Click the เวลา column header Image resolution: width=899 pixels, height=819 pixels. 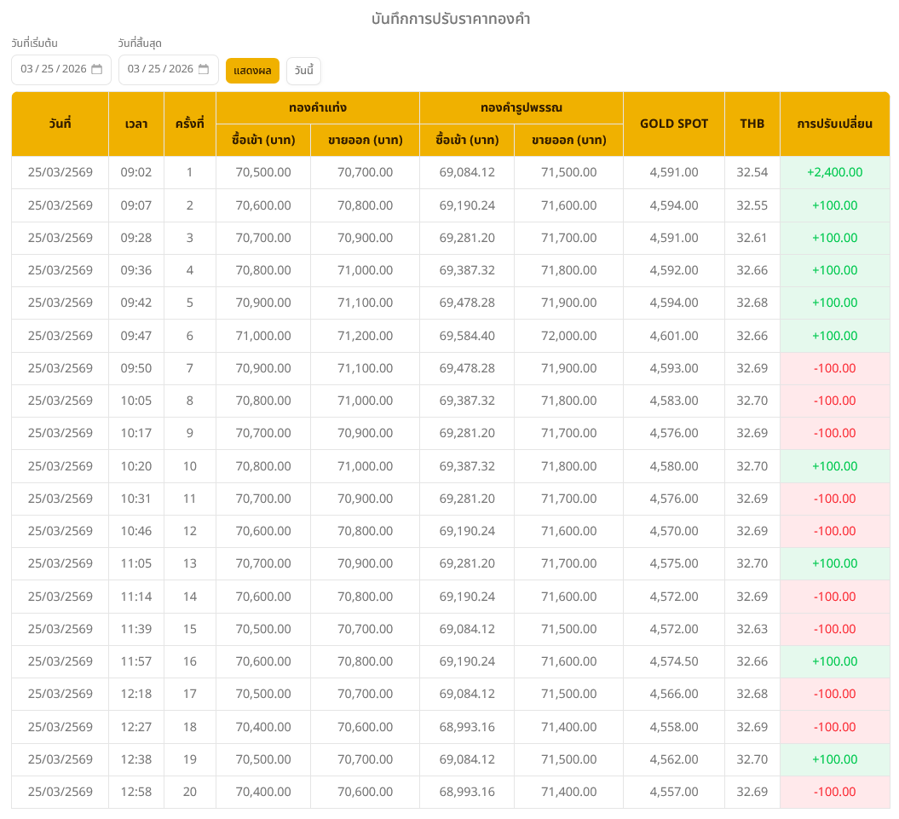click(x=136, y=124)
